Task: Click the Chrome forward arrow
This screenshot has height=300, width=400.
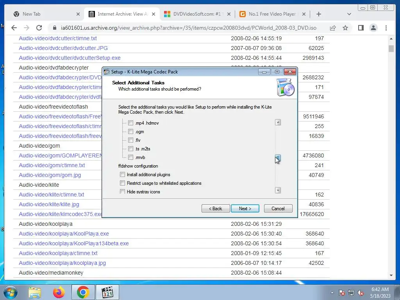Action: coord(27,28)
